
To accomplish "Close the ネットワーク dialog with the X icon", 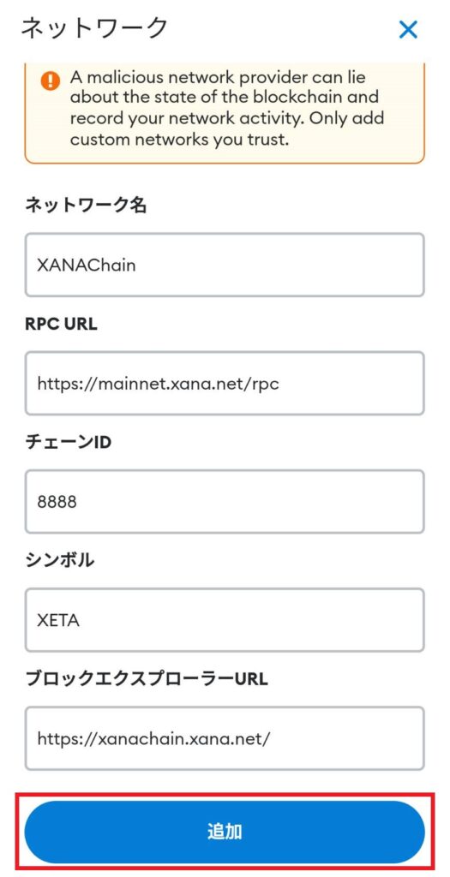I will pos(408,30).
